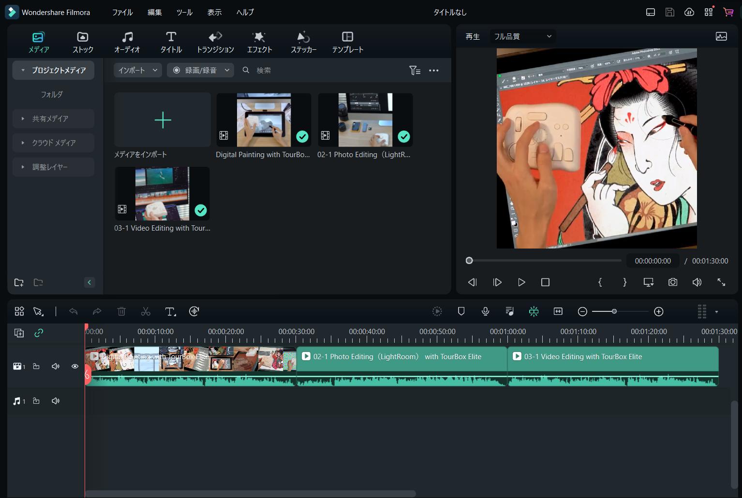Viewport: 742px width, 498px height.
Task: Switch to the エフェクト tab
Action: coord(260,42)
